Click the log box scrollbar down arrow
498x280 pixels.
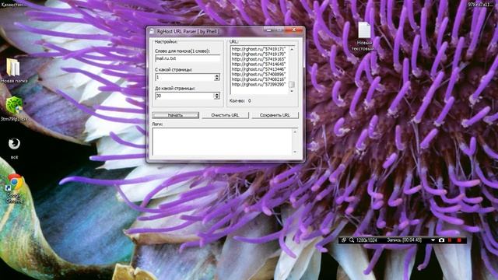(x=295, y=152)
